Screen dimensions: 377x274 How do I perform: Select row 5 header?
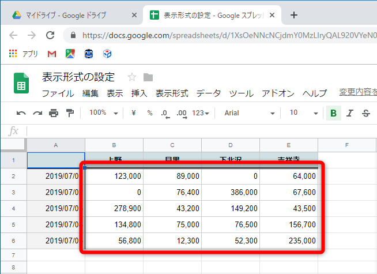tap(13, 225)
